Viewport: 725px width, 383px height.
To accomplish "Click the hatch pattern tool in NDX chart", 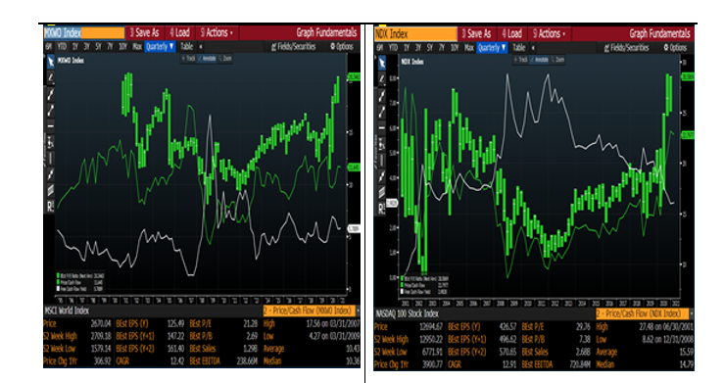I will [x=382, y=192].
